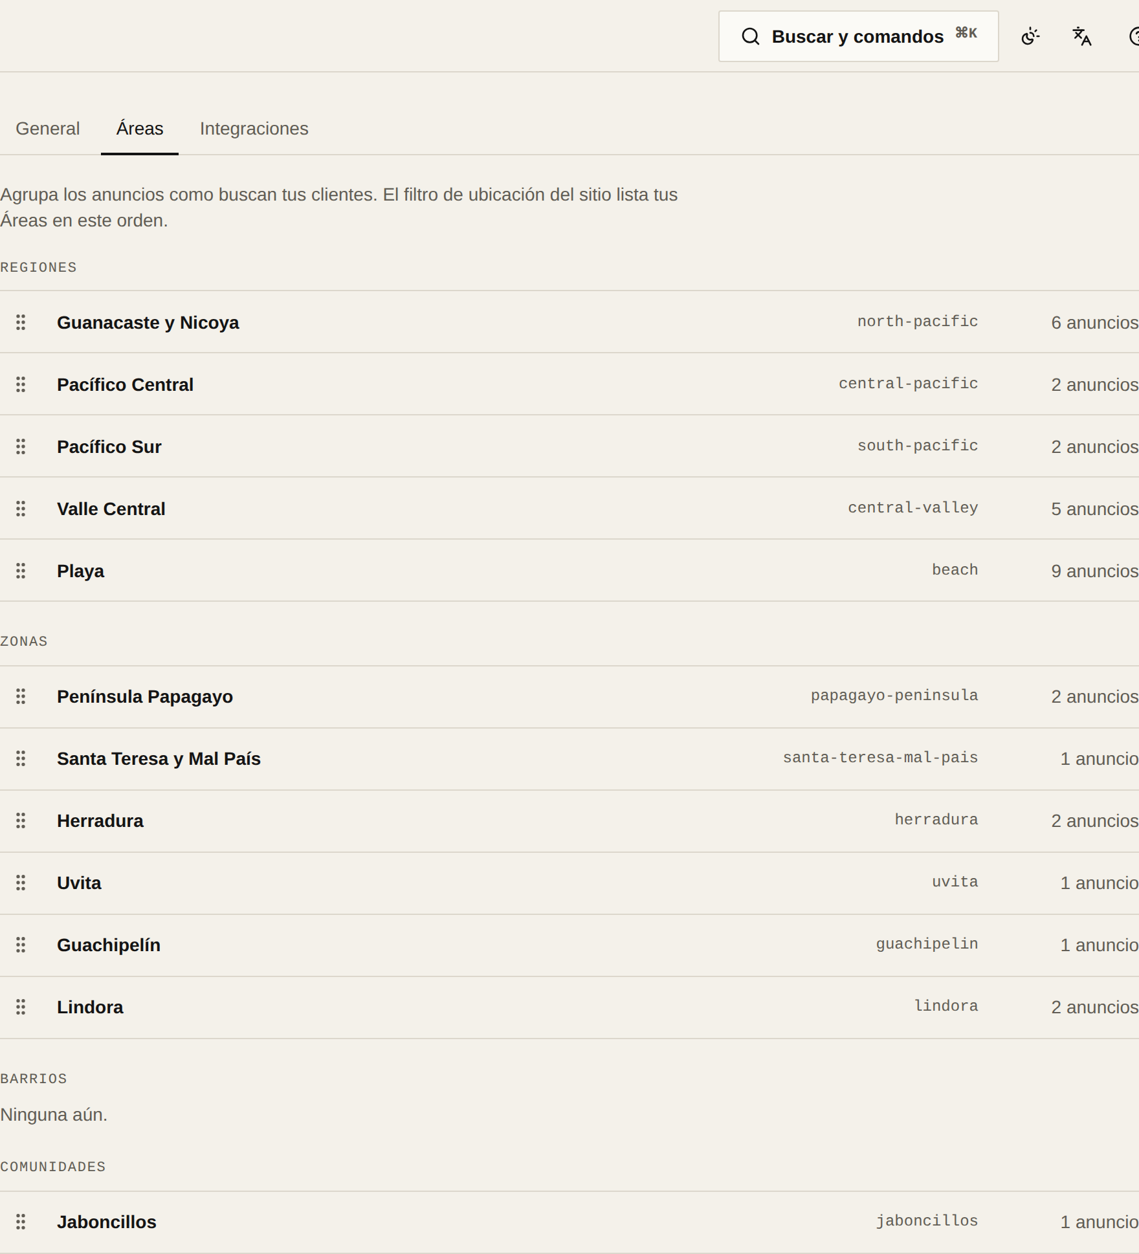Open the Buscar y comandos search field
The height and width of the screenshot is (1254, 1139).
tap(858, 36)
